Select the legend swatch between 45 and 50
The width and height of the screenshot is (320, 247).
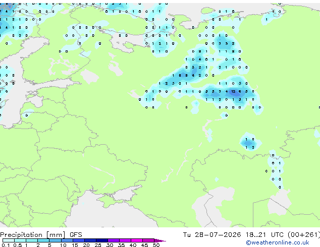tap(148, 240)
